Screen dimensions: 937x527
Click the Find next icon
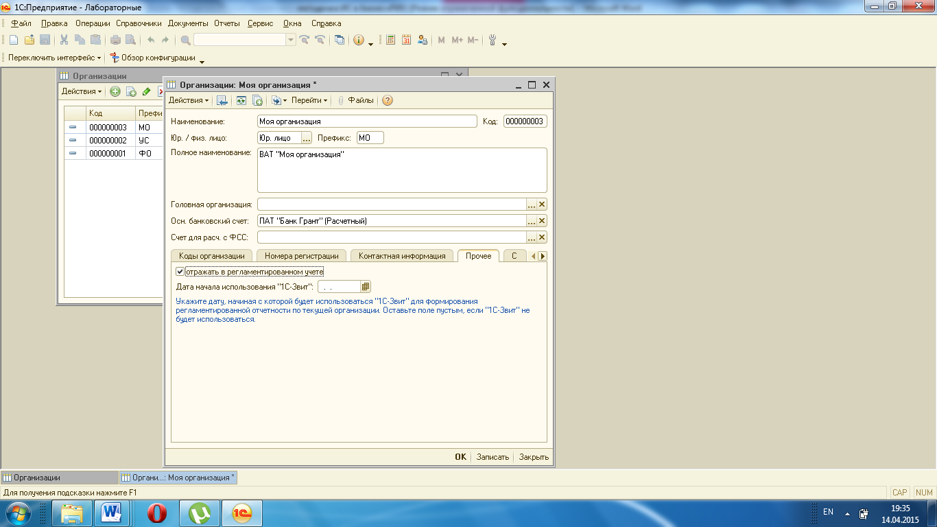304,40
